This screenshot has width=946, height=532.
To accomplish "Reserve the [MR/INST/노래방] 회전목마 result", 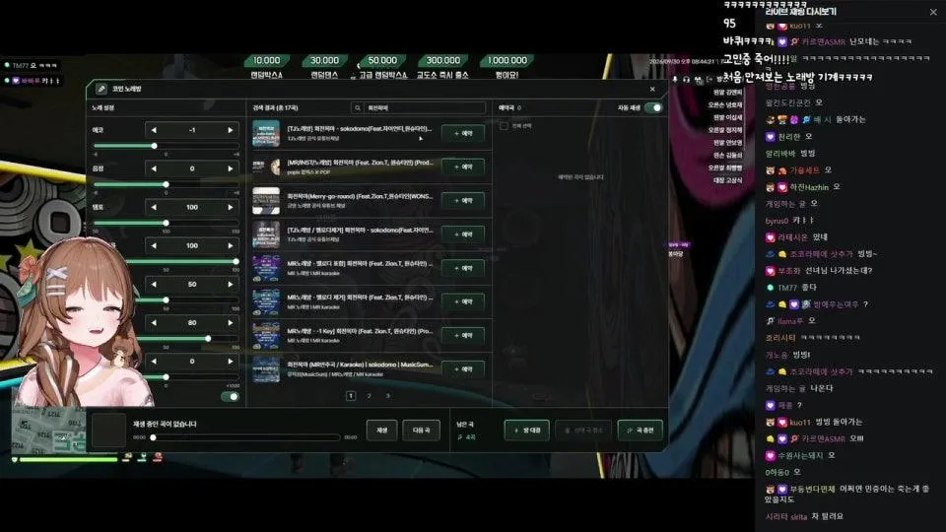I will pos(463,167).
